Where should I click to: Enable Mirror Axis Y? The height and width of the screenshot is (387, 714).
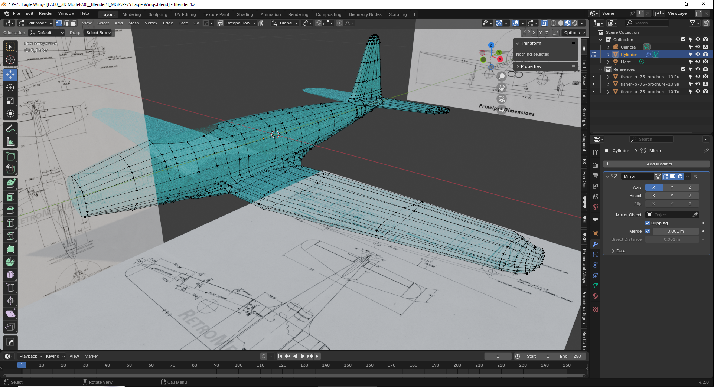tap(672, 187)
